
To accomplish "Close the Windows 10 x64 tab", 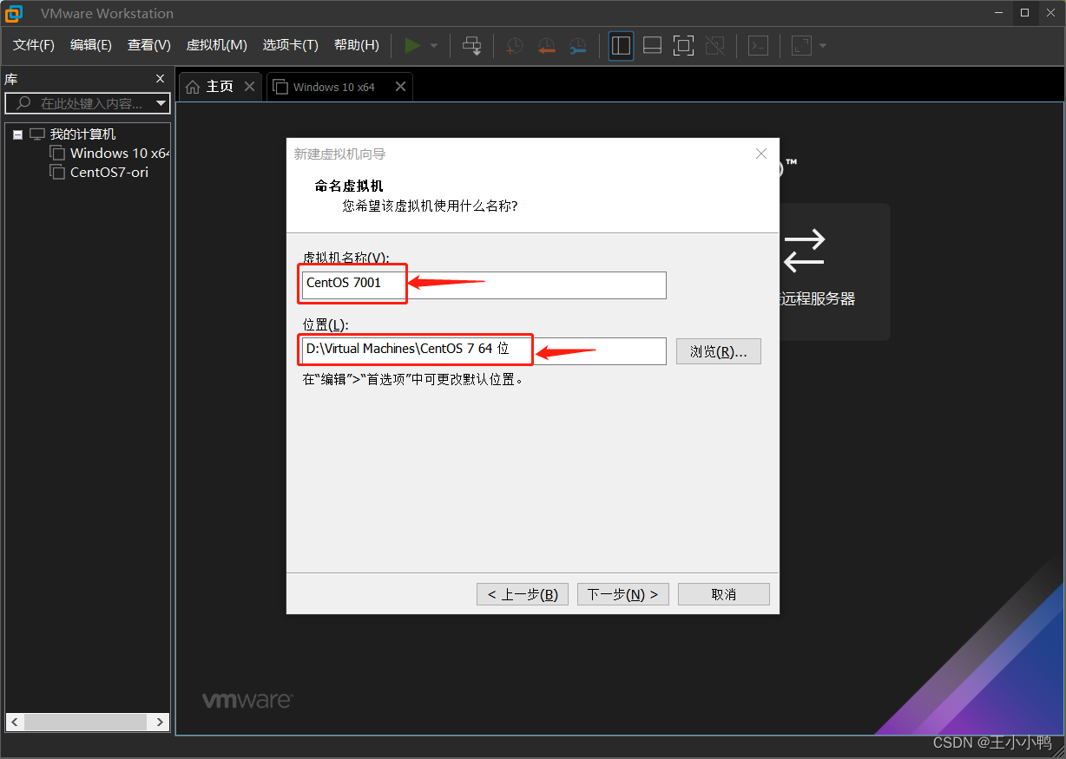I will coord(400,87).
